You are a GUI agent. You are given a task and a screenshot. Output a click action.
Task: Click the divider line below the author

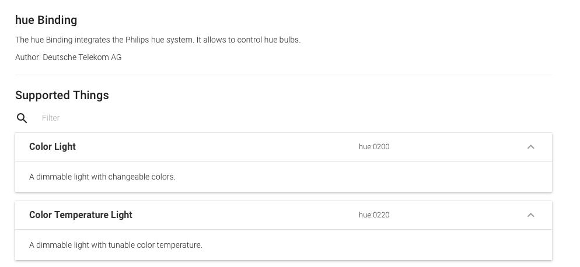tap(284, 75)
